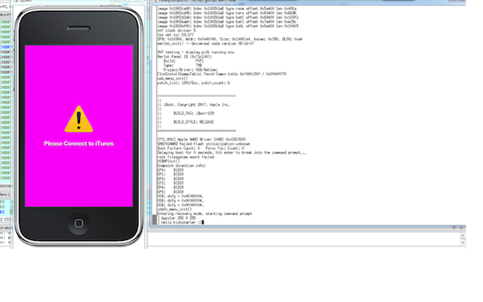Click the 'hello kickstarter' command prompt line
The width and height of the screenshot is (483, 302).
tap(181, 222)
